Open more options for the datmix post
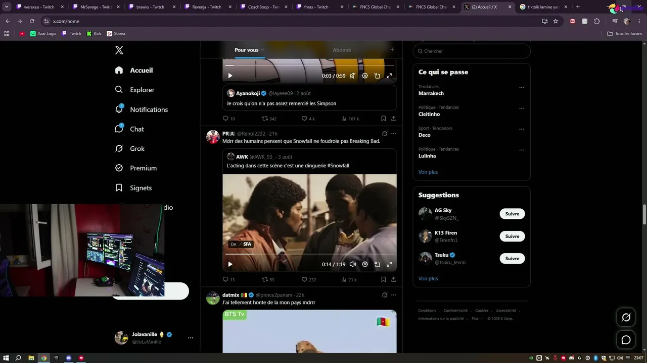This screenshot has width=647, height=363. pyautogui.click(x=394, y=295)
